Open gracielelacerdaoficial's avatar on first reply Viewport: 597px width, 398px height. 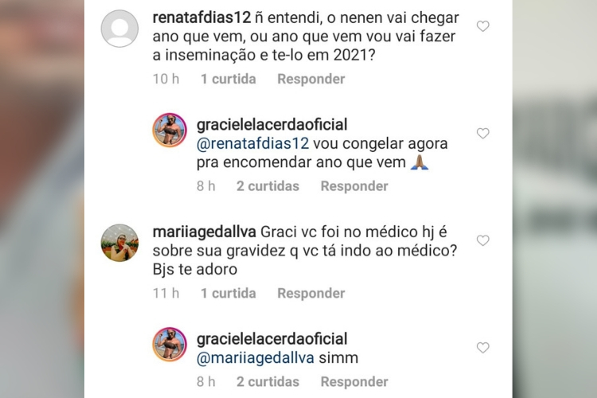[x=169, y=130]
